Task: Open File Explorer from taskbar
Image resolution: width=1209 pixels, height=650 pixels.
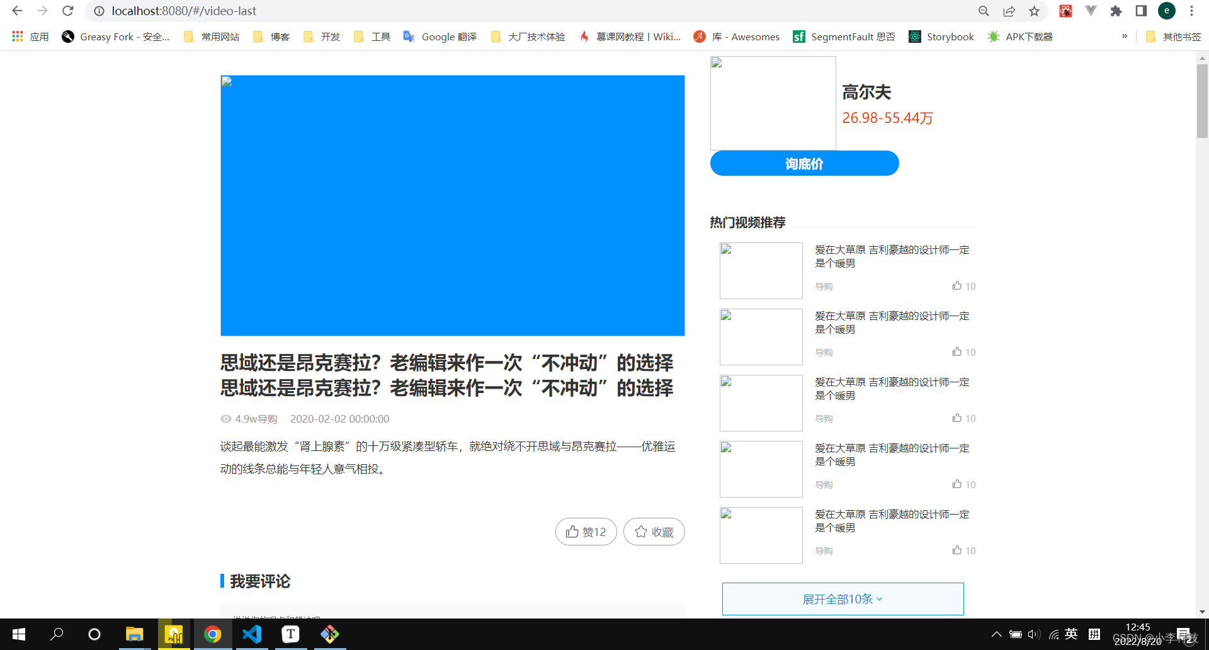Action: (x=134, y=634)
